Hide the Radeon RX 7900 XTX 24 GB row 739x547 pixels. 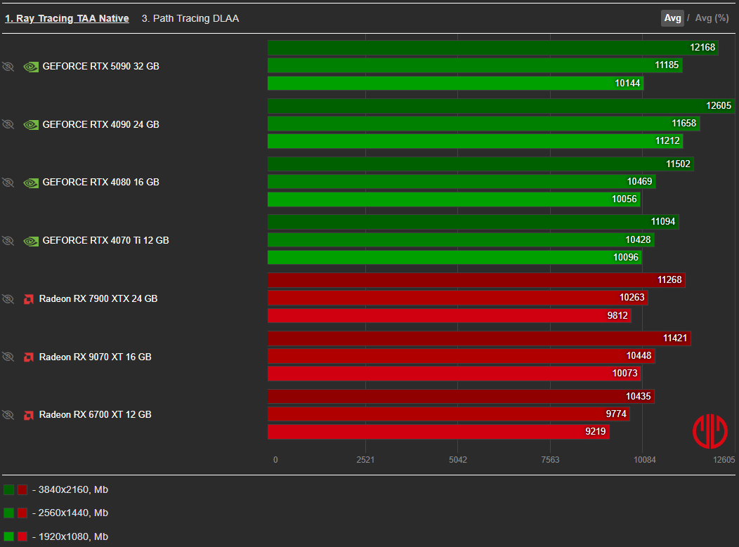coord(8,298)
